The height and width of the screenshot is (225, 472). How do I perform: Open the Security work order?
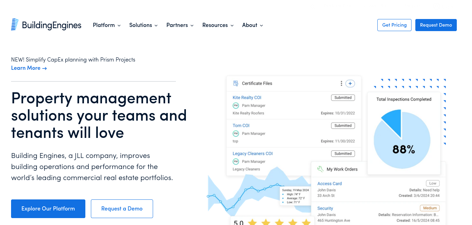(x=325, y=209)
